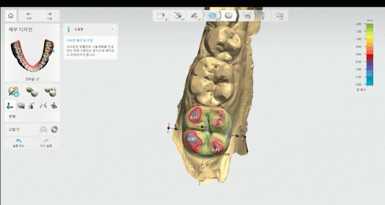This screenshot has width=385, height=205.
Task: Go back with the left arrow button
Action: (29, 16)
